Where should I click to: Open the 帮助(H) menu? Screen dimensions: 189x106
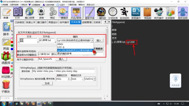point(81,5)
